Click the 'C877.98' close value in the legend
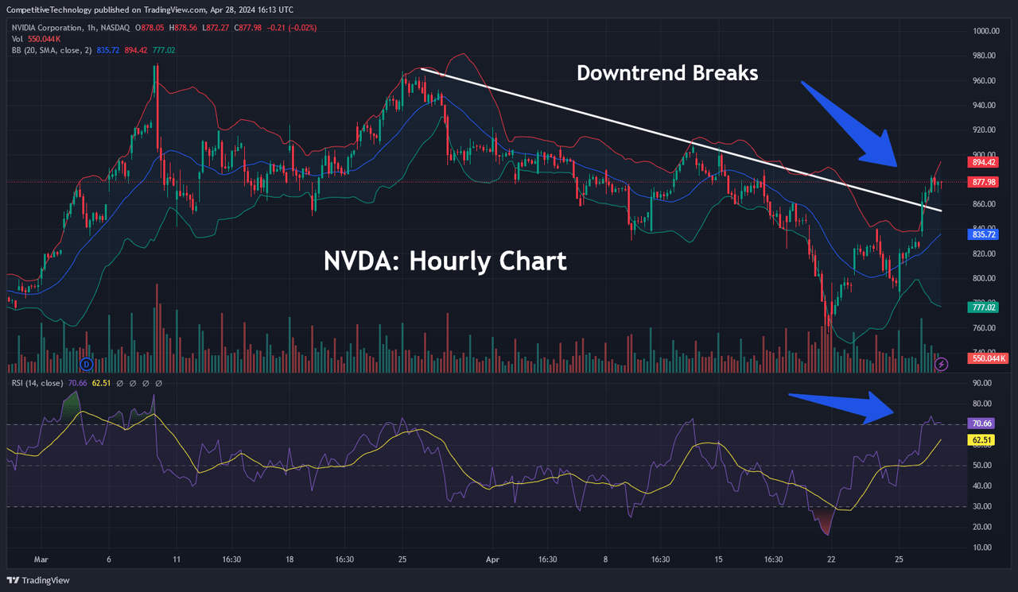 [x=247, y=27]
